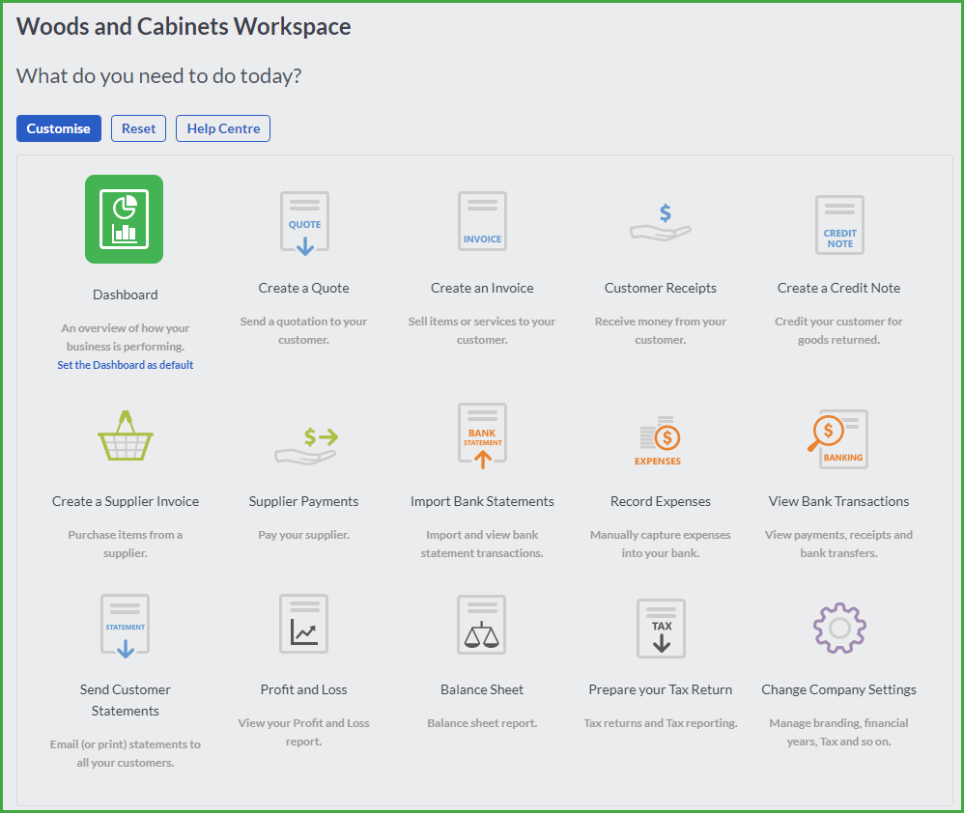This screenshot has height=813, width=964.
Task: Click 'Purchase items from a supplier.' text
Action: [126, 544]
